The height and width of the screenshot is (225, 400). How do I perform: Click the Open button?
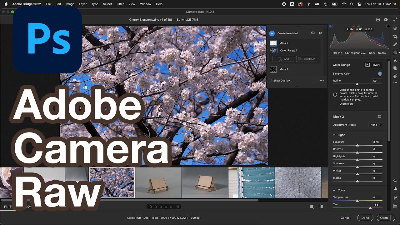384,218
